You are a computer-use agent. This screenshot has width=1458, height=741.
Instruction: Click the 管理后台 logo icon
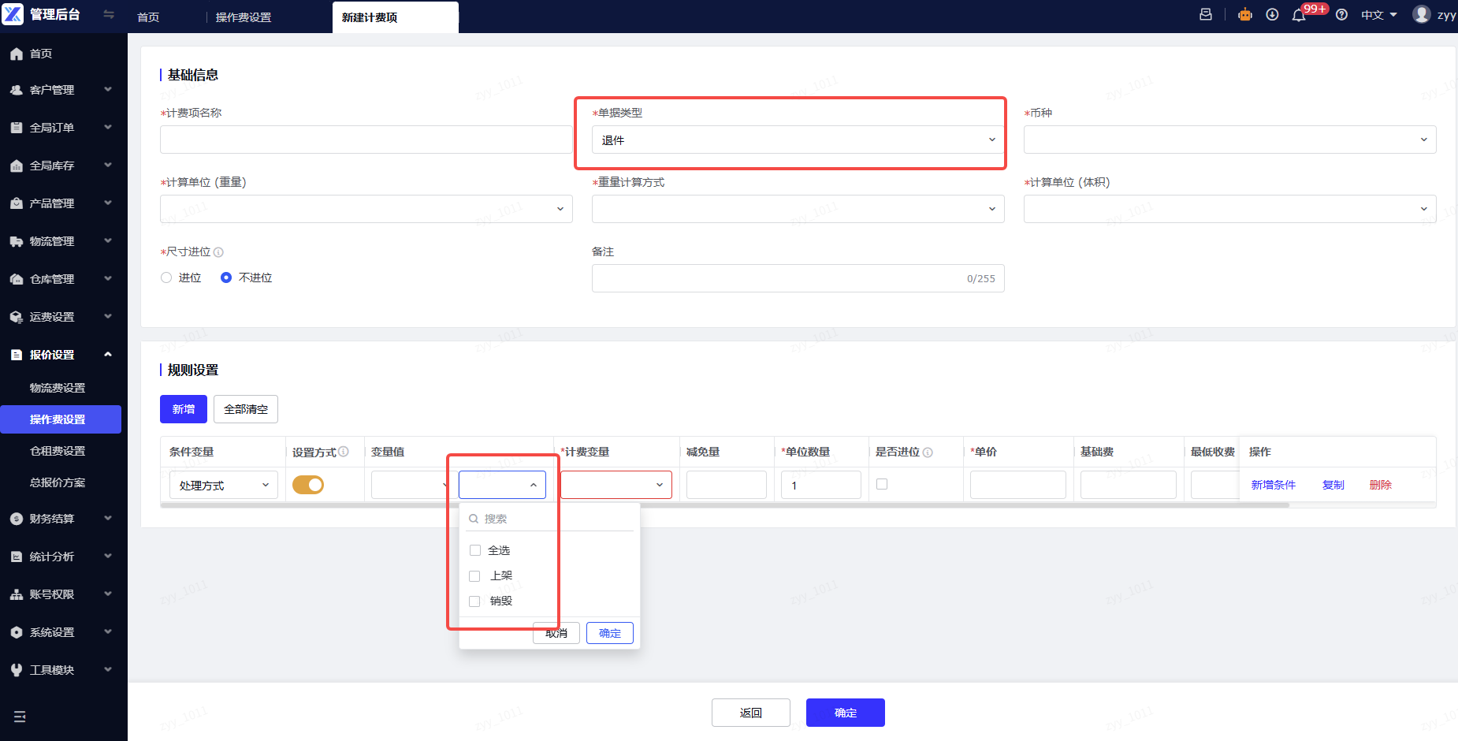pyautogui.click(x=13, y=14)
